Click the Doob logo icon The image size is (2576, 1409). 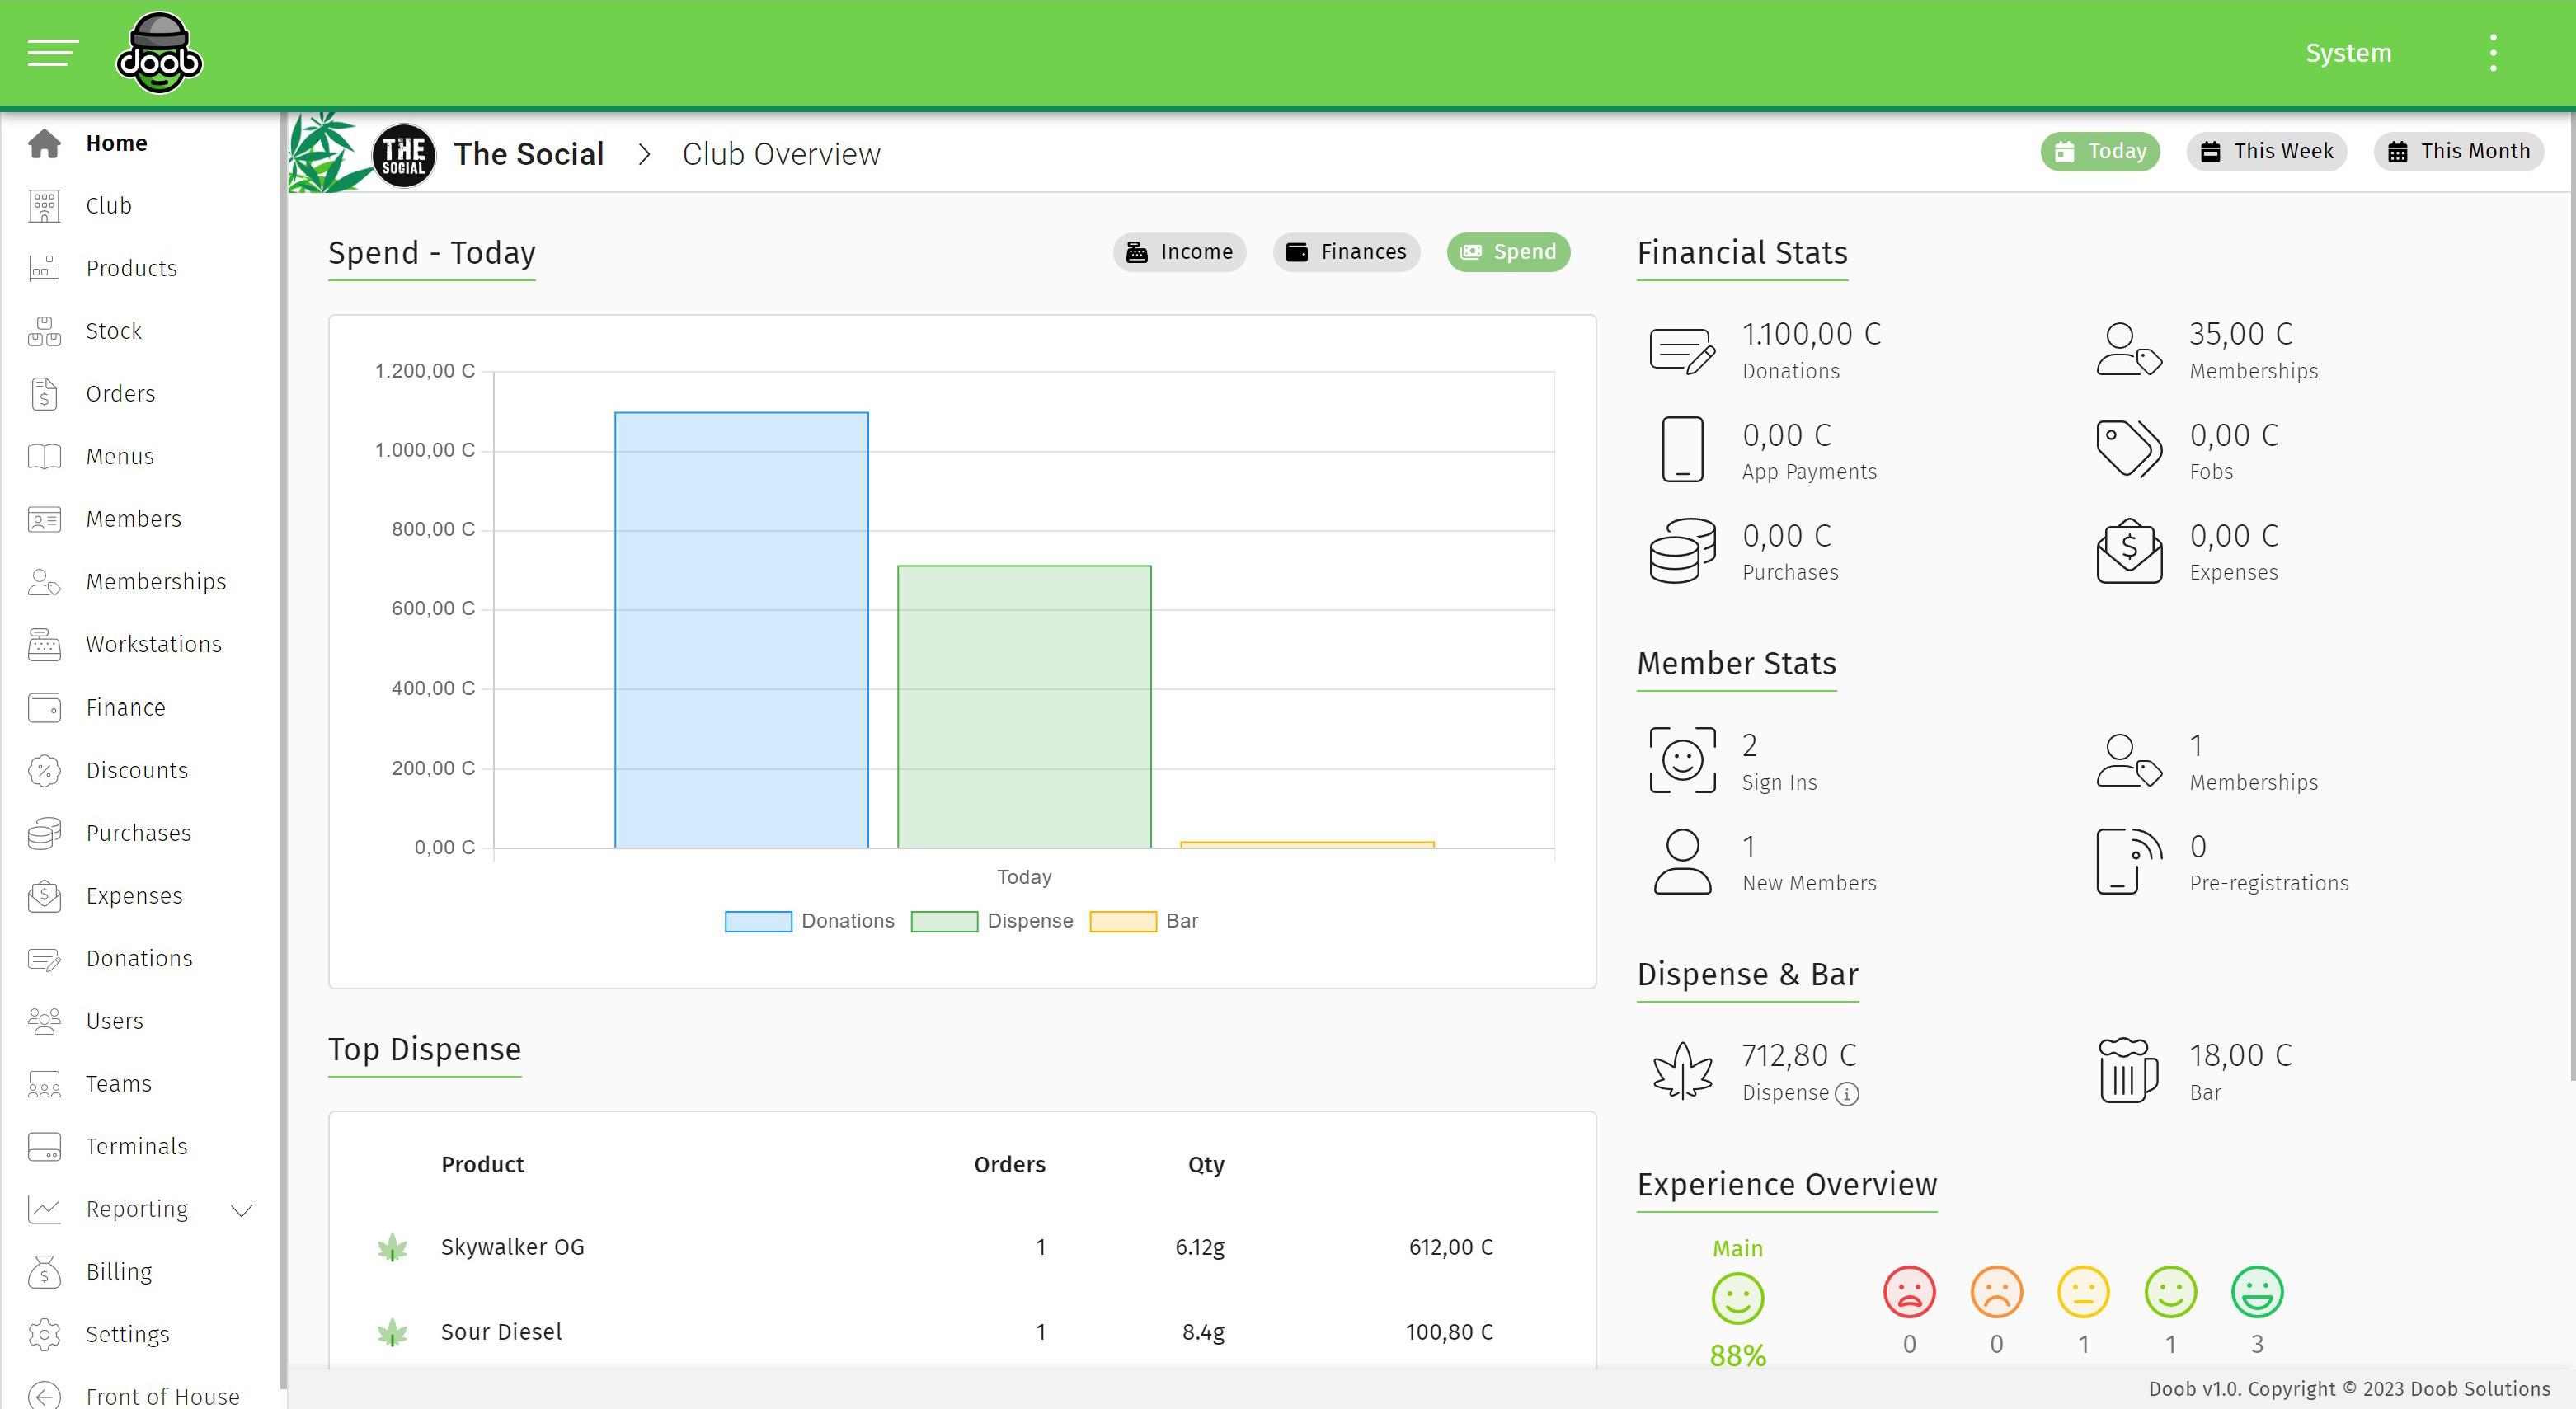159,53
